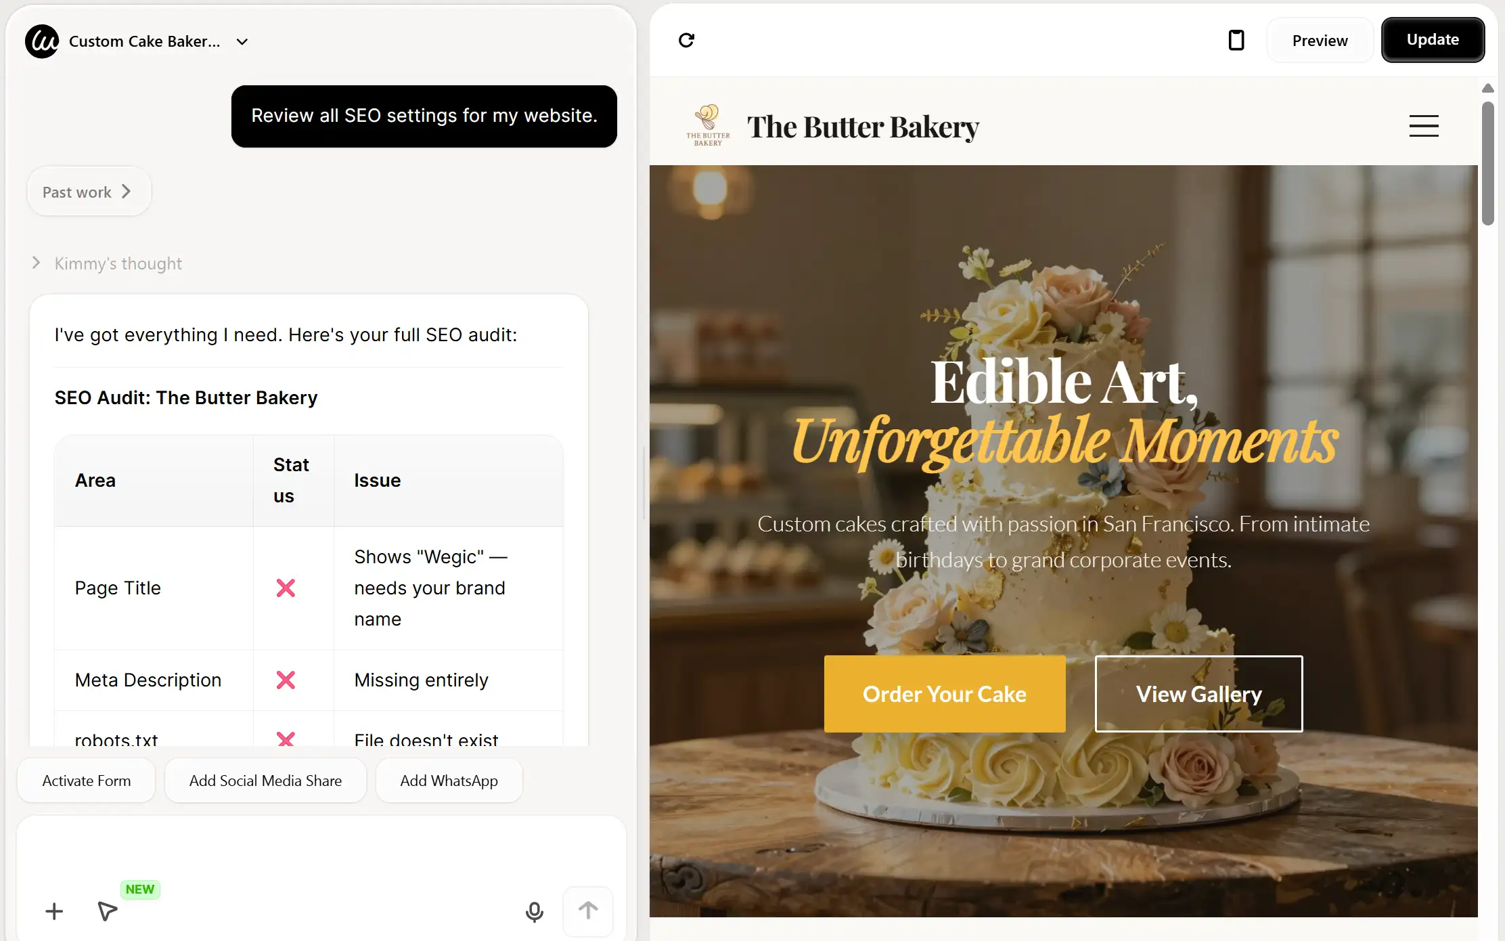
Task: Click the View Gallery button
Action: pyautogui.click(x=1198, y=694)
